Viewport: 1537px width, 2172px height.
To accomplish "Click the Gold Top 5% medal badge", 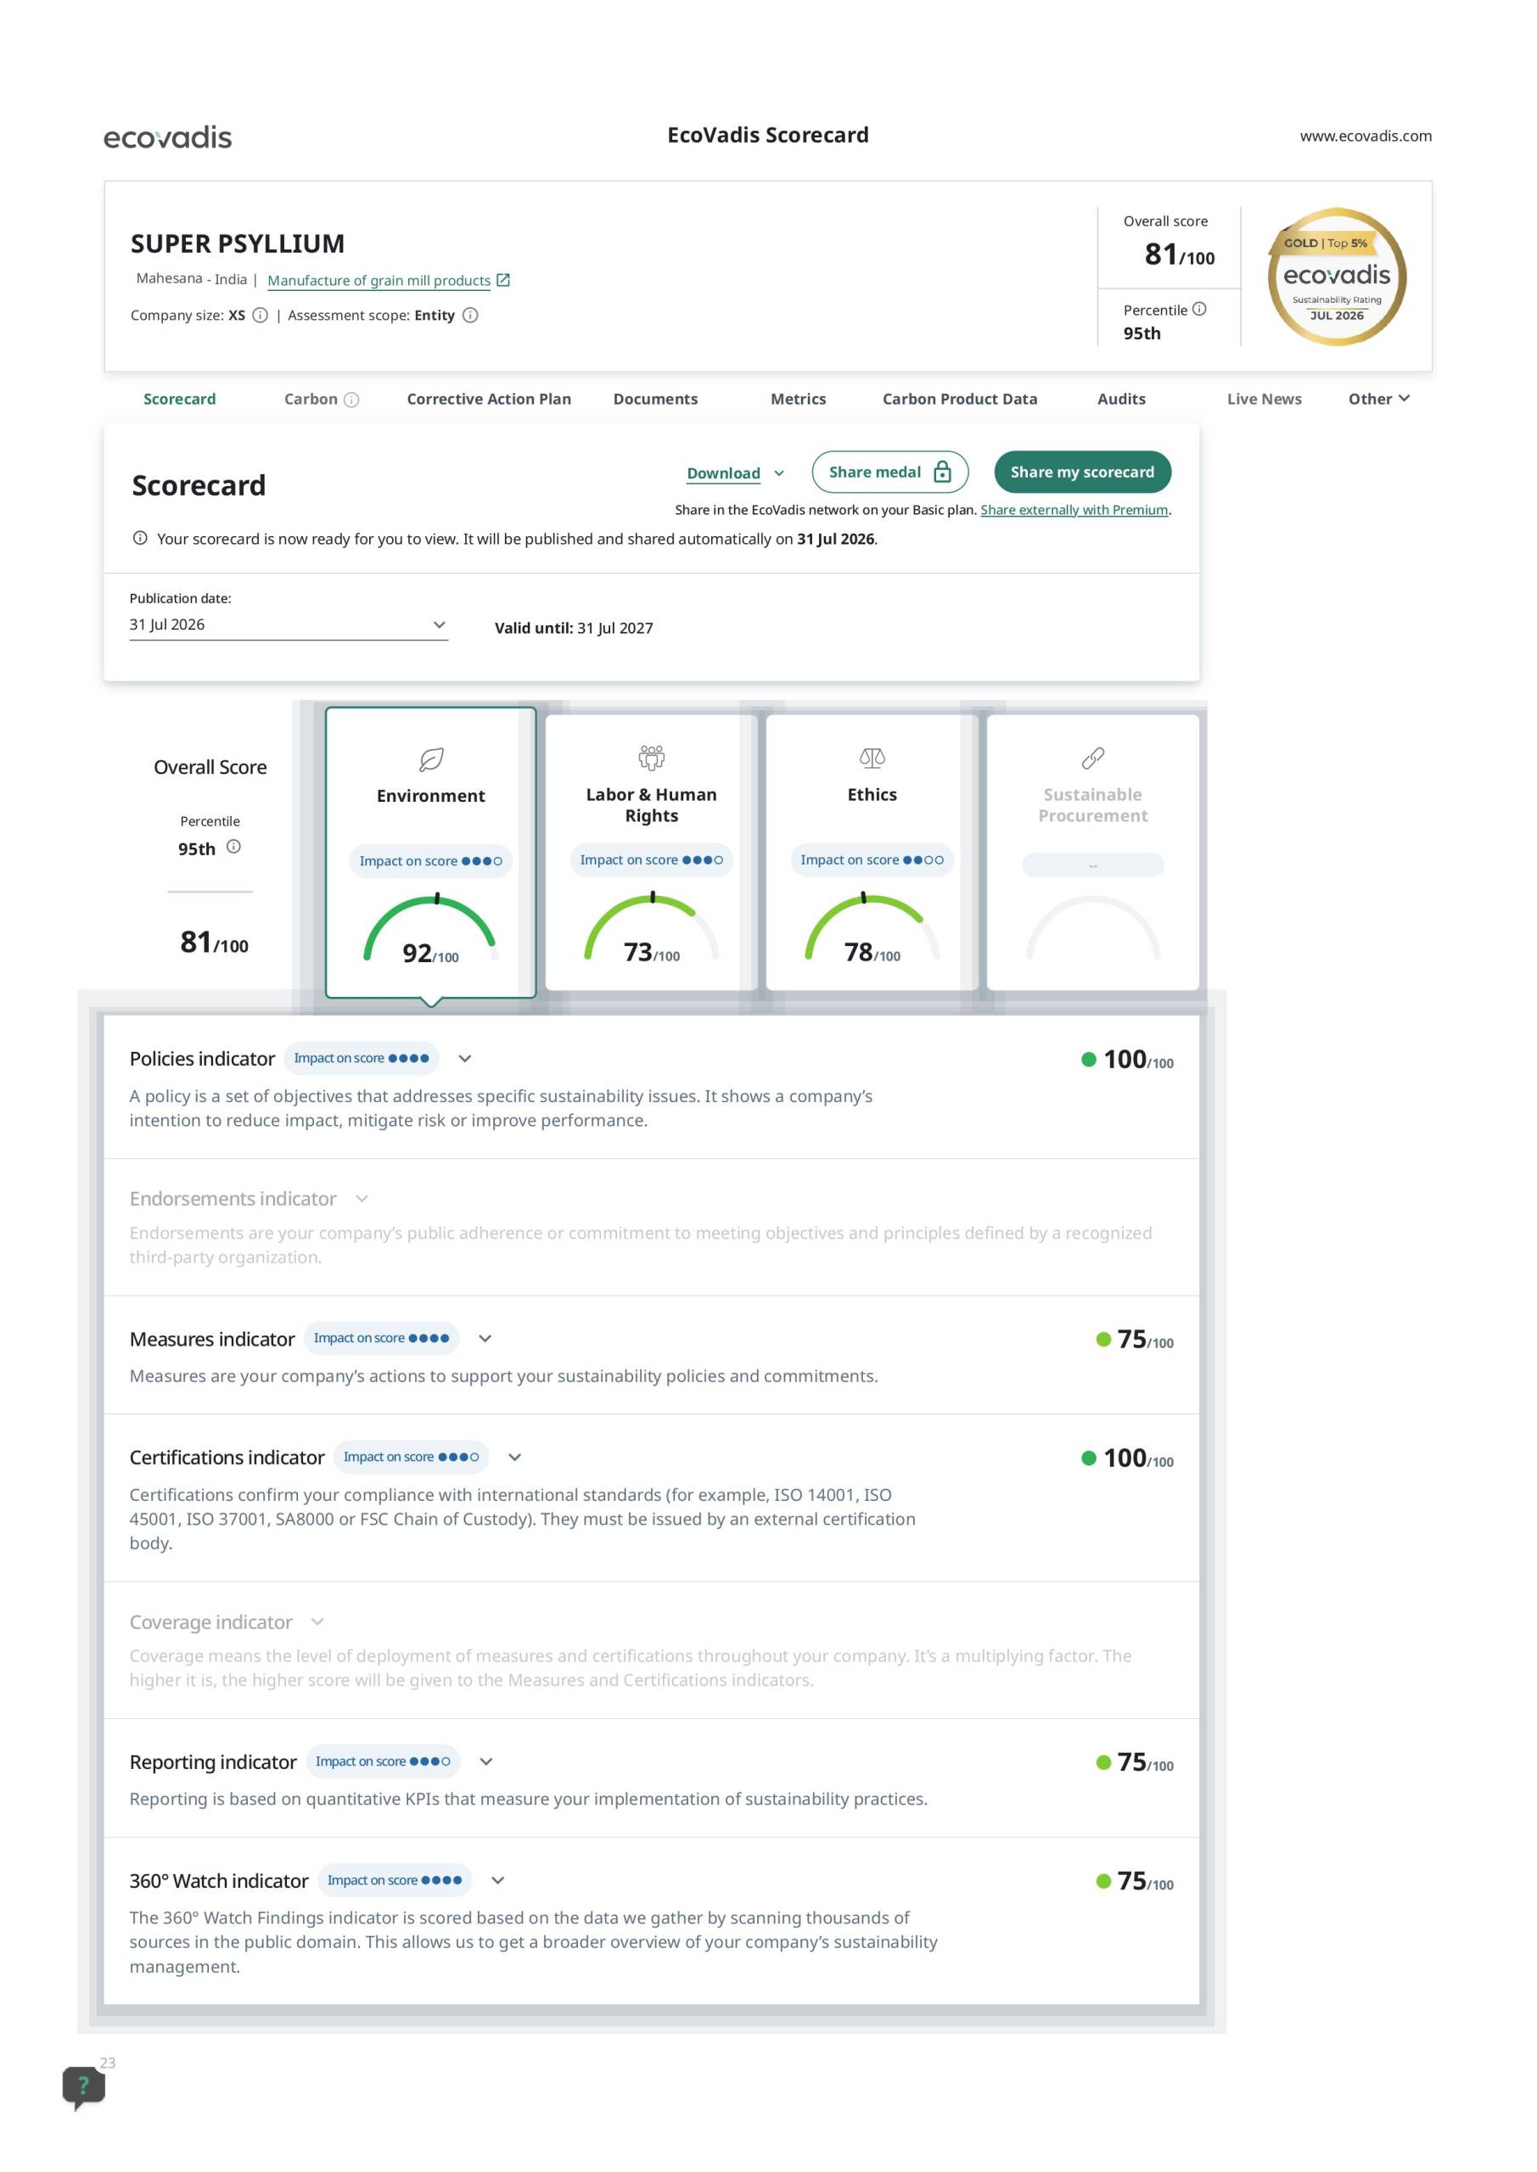I will pyautogui.click(x=1337, y=277).
